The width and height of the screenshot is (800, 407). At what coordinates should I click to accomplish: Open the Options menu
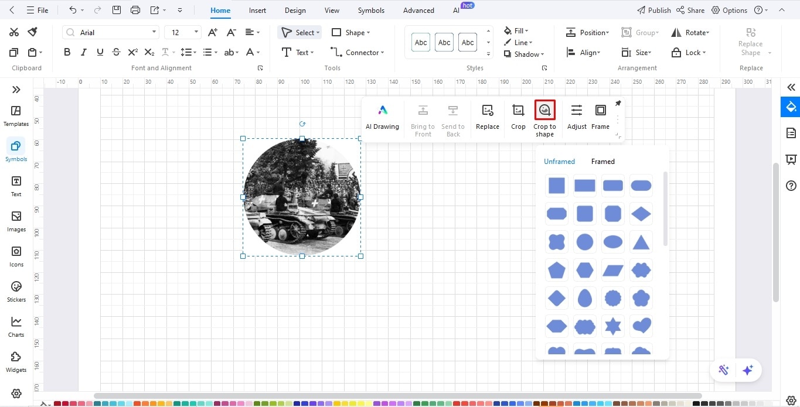[x=730, y=10]
